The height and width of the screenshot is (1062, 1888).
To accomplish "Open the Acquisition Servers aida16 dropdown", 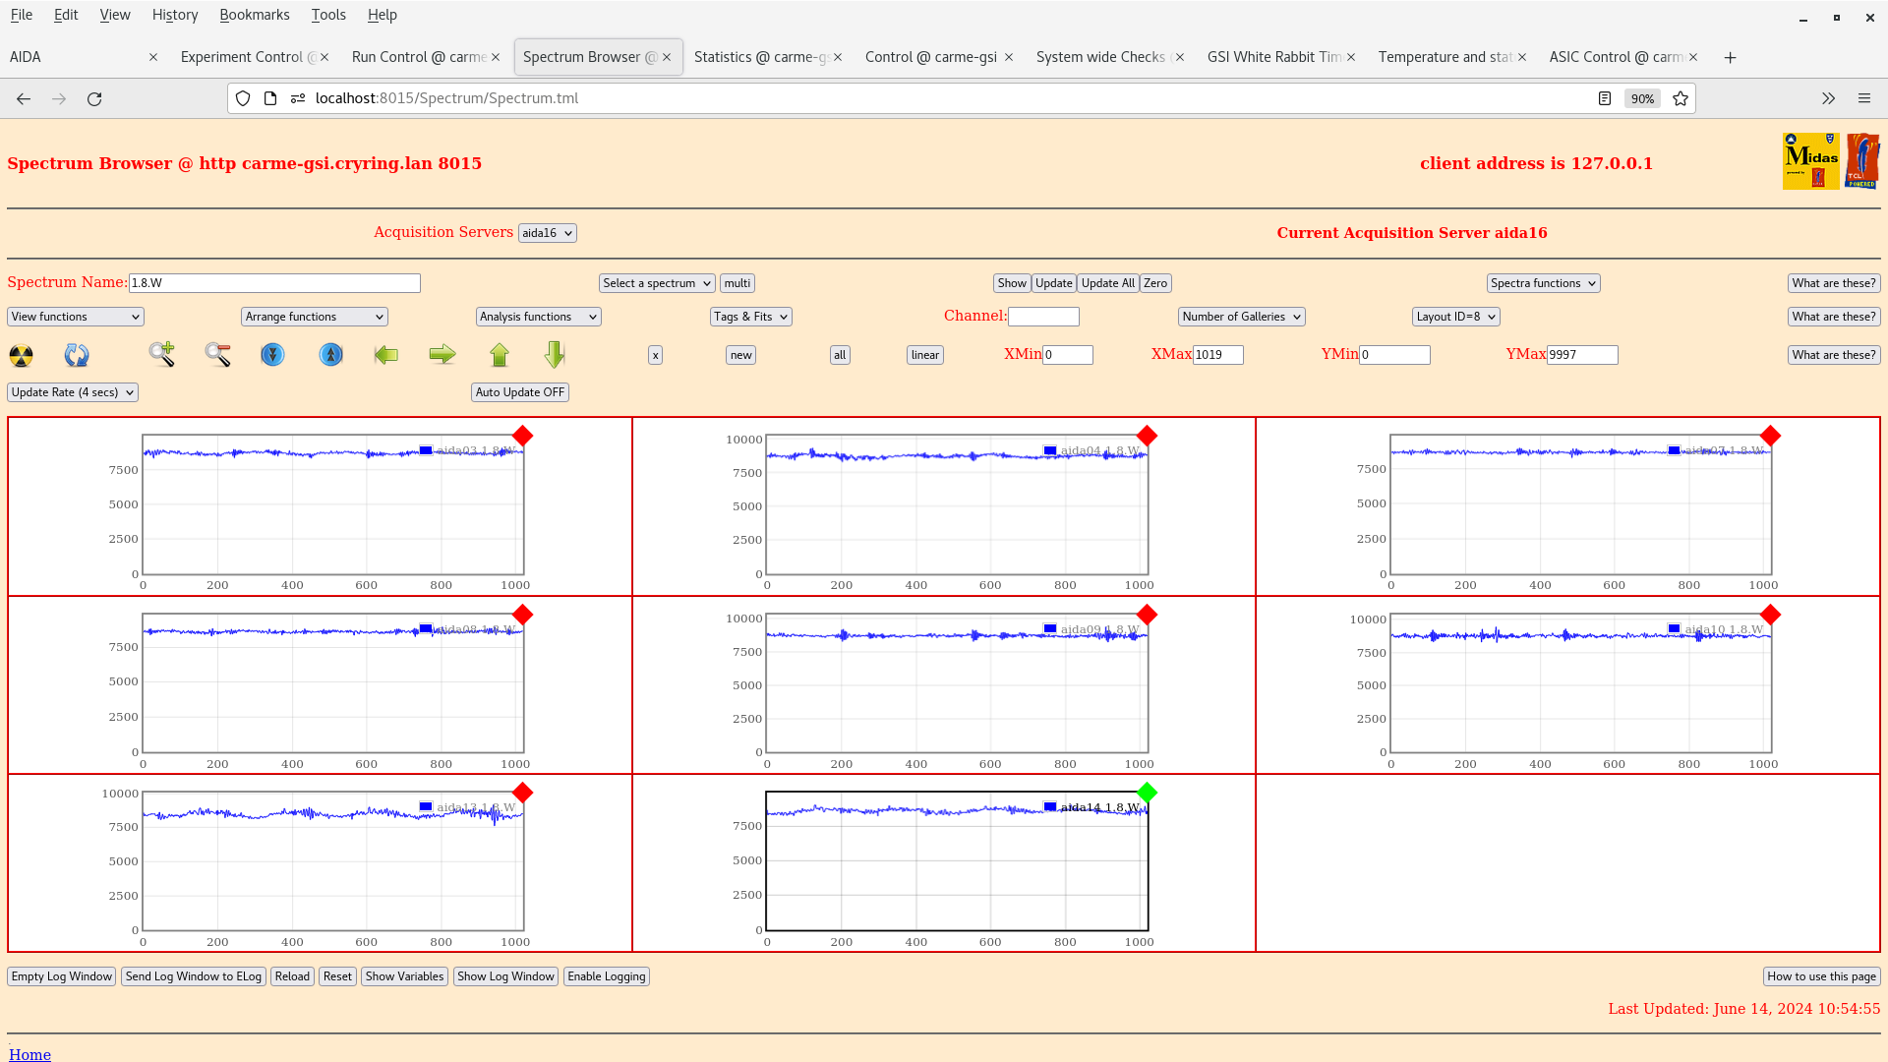I will click(548, 233).
